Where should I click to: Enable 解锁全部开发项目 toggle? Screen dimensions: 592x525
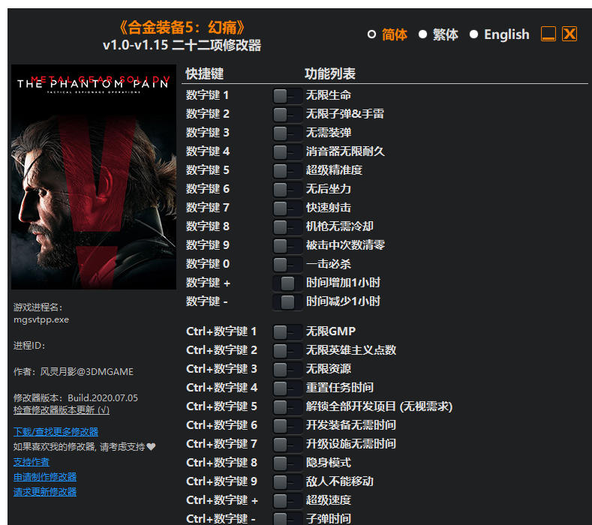[x=287, y=406]
